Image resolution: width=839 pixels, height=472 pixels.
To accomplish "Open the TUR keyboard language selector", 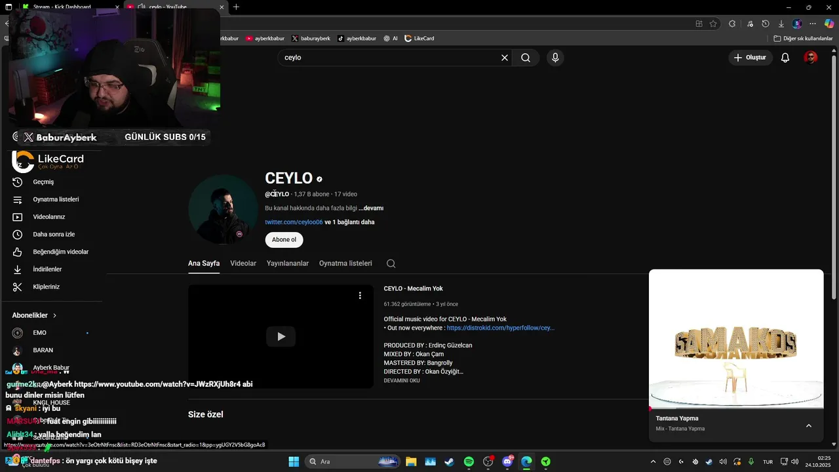I will [768, 462].
